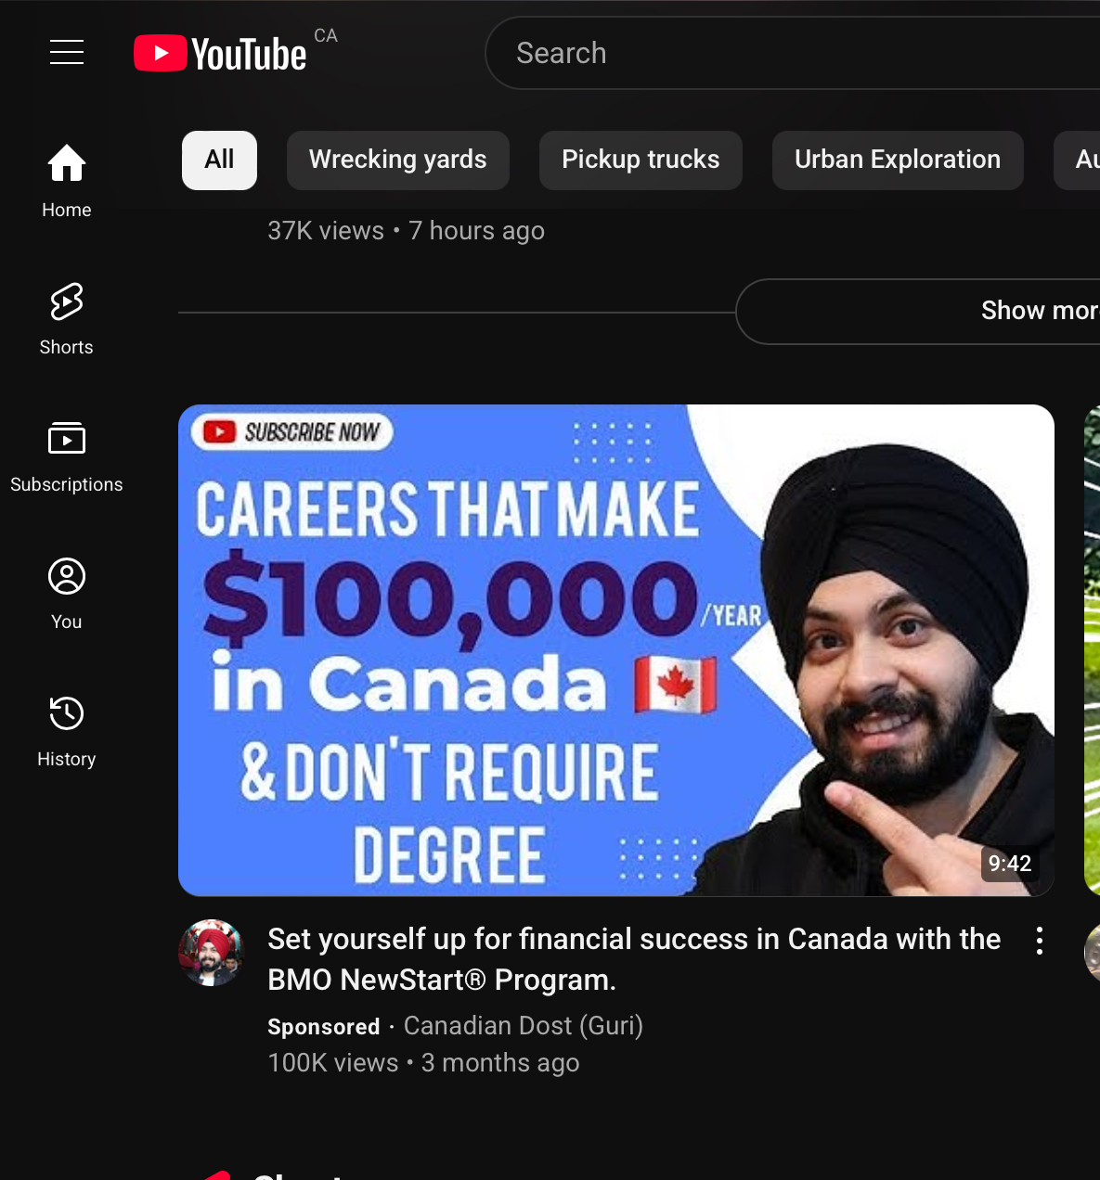Viewport: 1100px width, 1180px height.
Task: Click the Search input field
Action: 793,53
